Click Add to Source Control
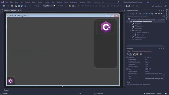Screen dimensions: 169x95 point(153,94)
